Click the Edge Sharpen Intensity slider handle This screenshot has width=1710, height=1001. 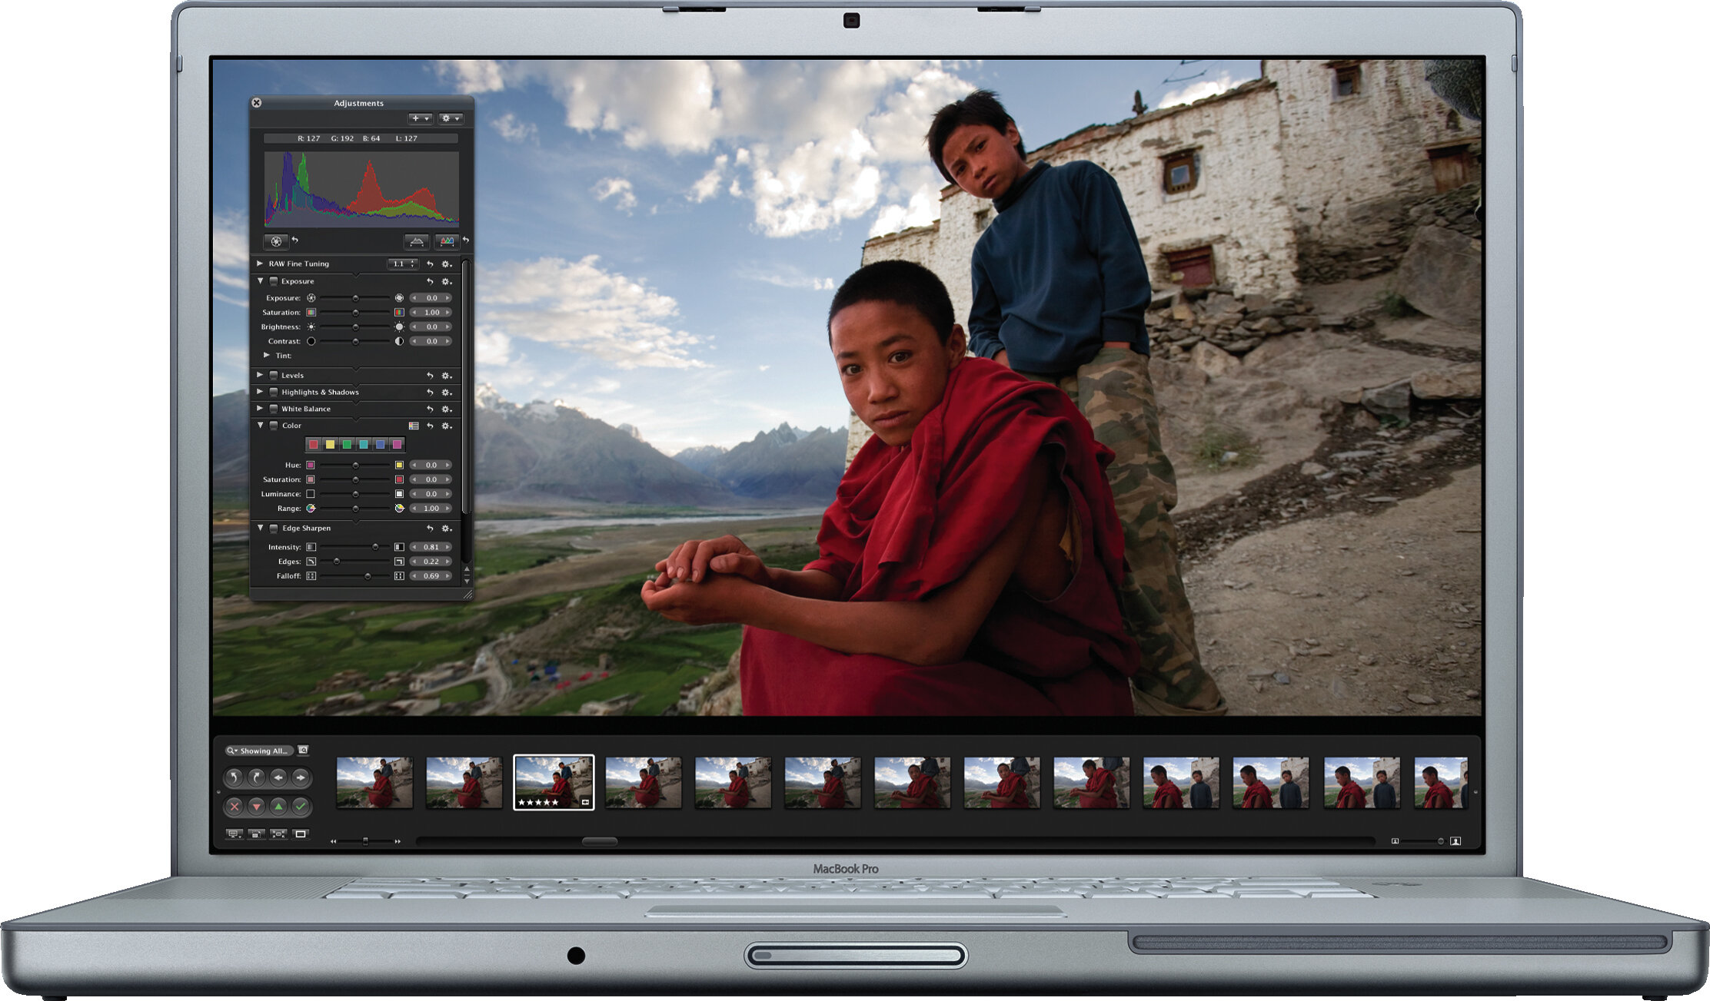tap(375, 547)
